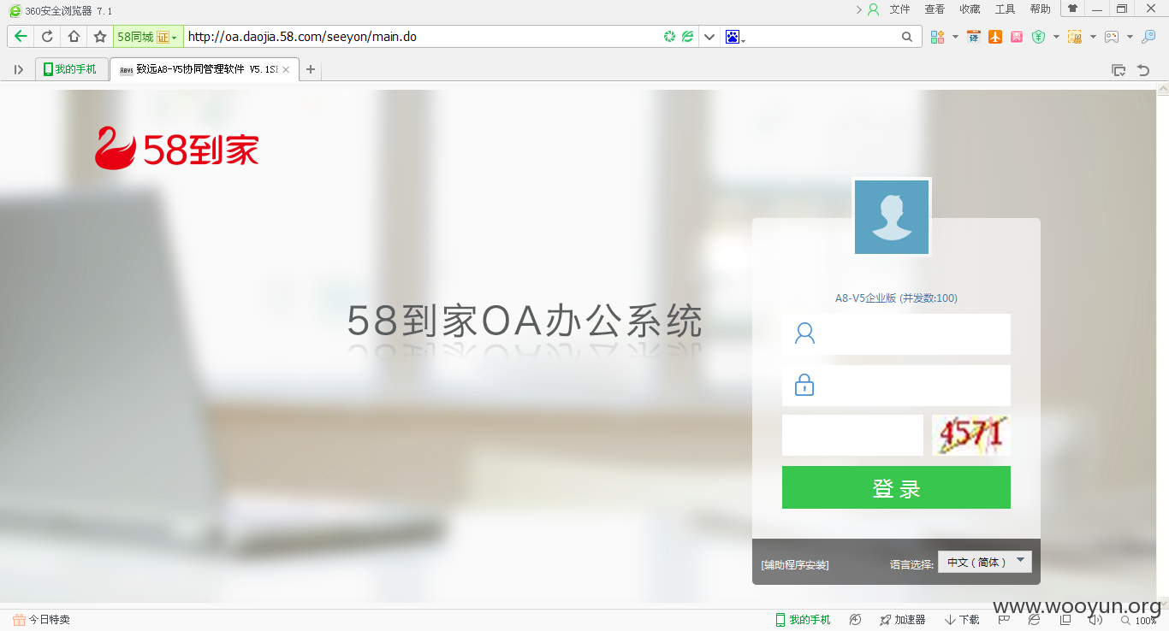Click the Baidu search input box
The height and width of the screenshot is (631, 1169).
click(822, 37)
